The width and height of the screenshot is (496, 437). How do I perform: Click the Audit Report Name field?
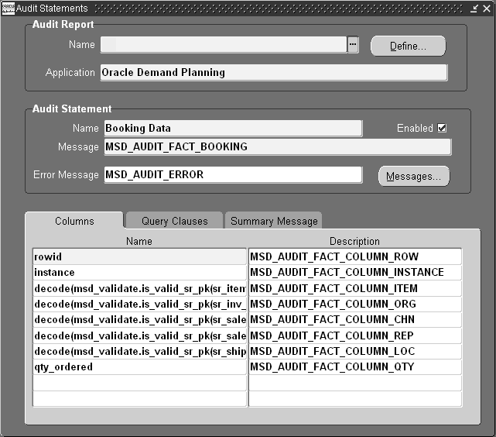point(224,45)
